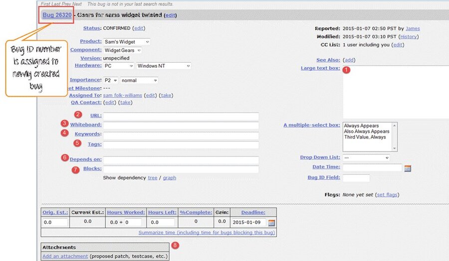Click take next to QA Contact
449x261 pixels.
click(125, 102)
